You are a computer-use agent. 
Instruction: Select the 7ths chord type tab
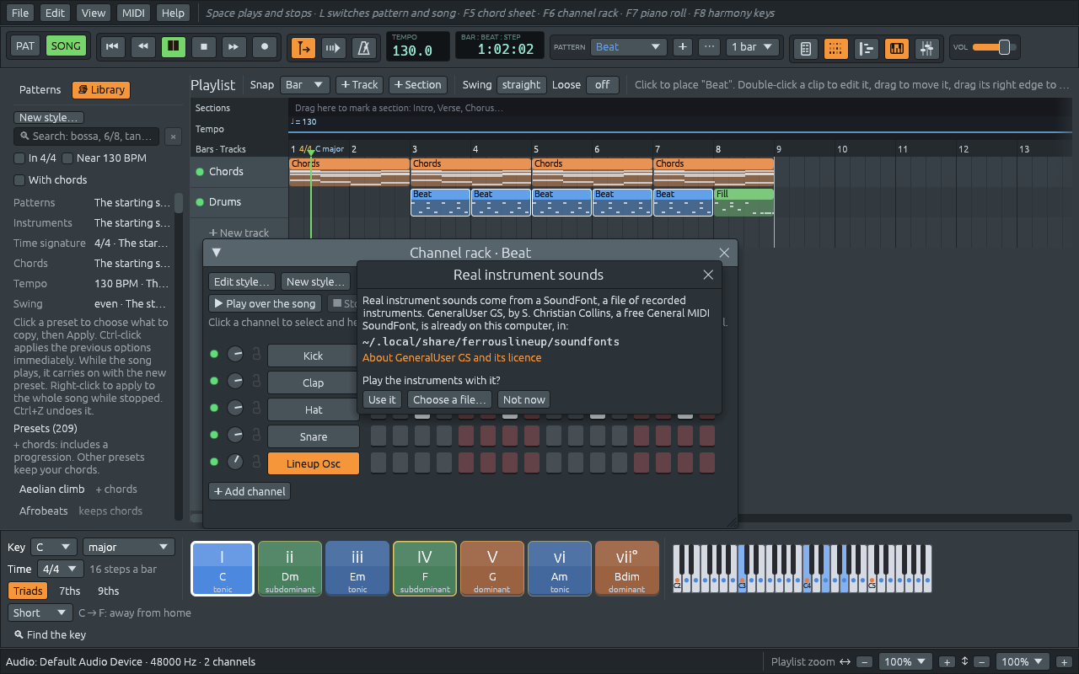70,591
